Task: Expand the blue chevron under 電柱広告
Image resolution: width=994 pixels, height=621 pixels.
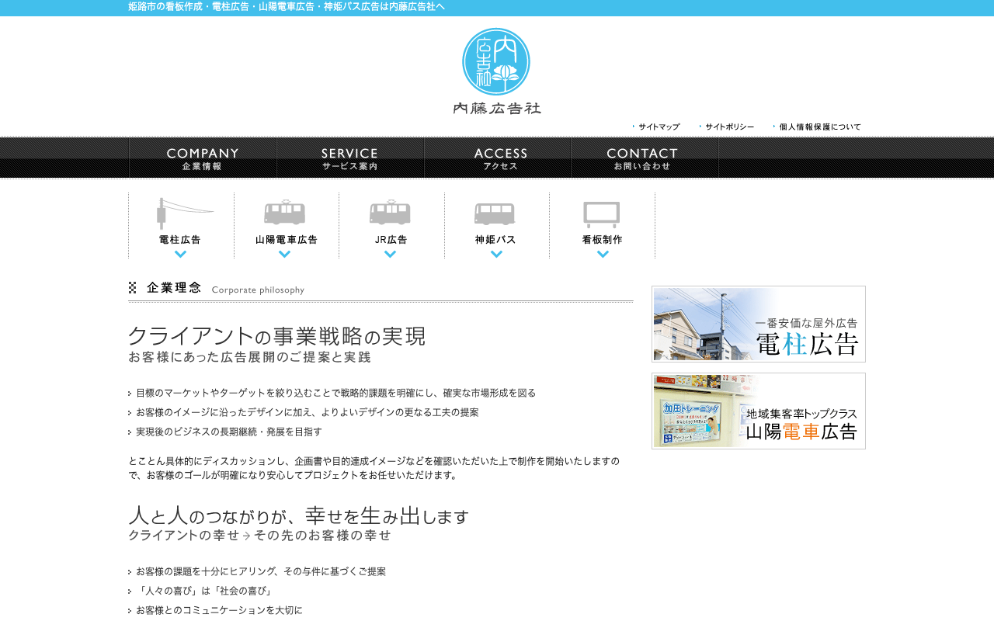Action: coord(180,254)
